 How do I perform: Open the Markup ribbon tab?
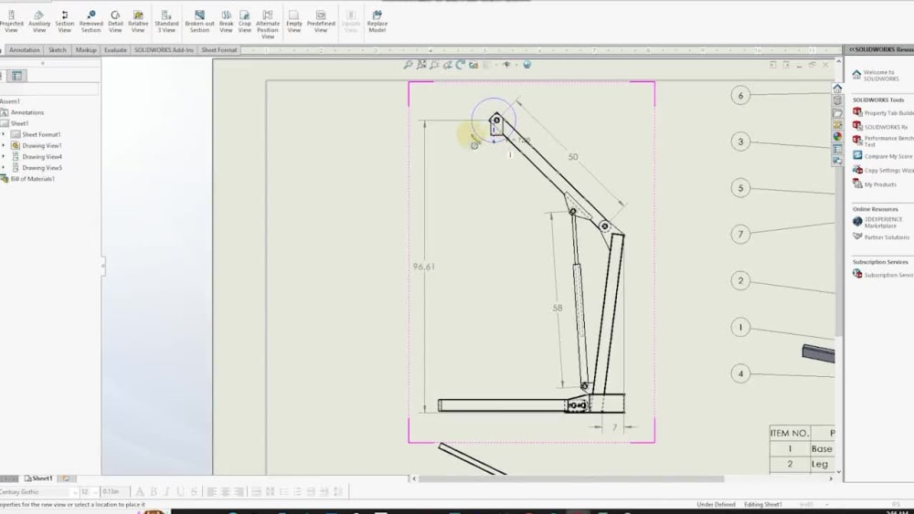[x=86, y=50]
